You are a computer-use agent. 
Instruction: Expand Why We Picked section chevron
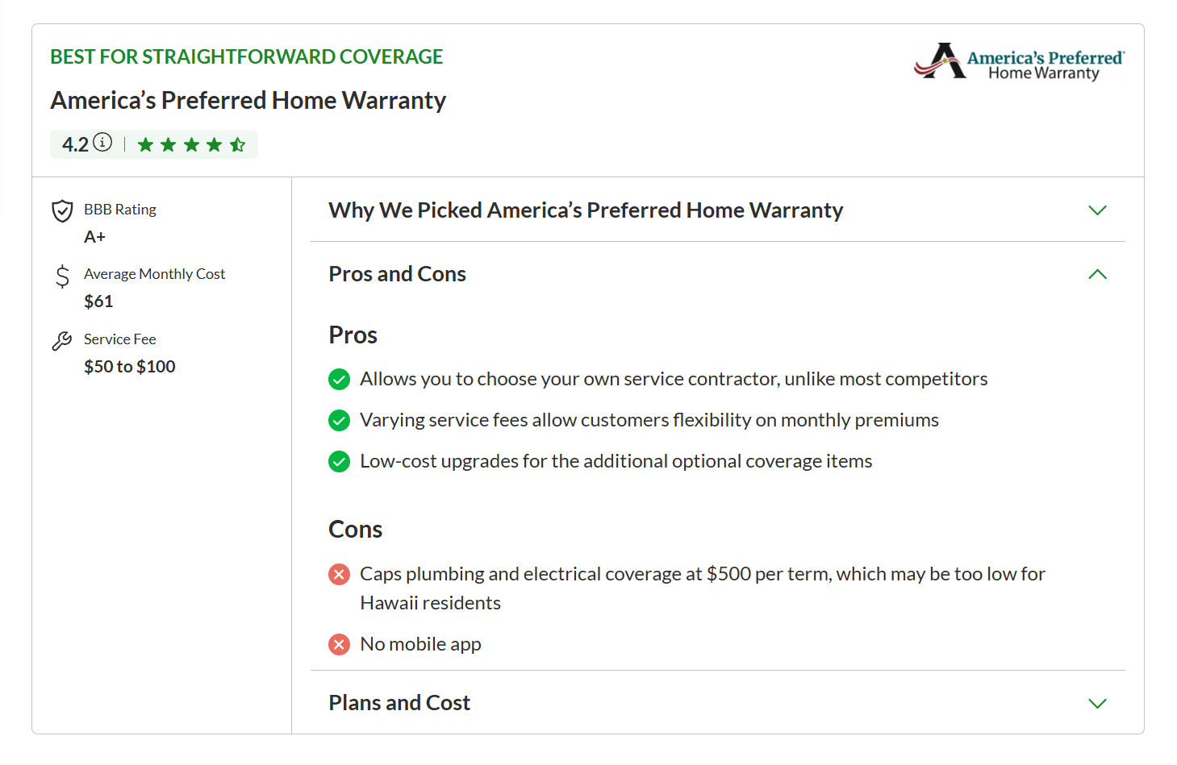tap(1097, 210)
